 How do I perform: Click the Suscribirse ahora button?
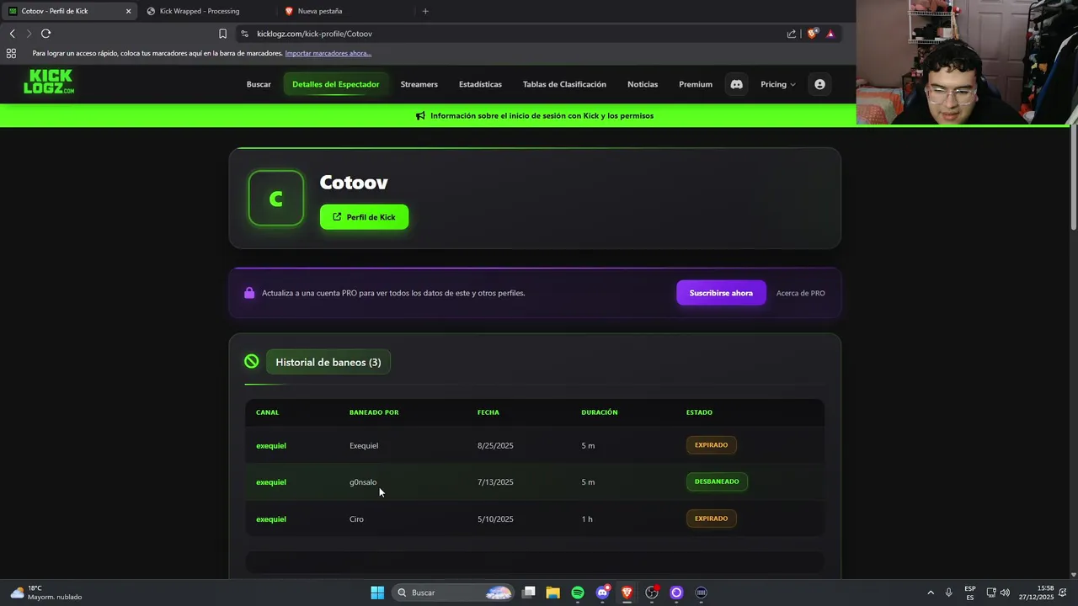(x=721, y=293)
